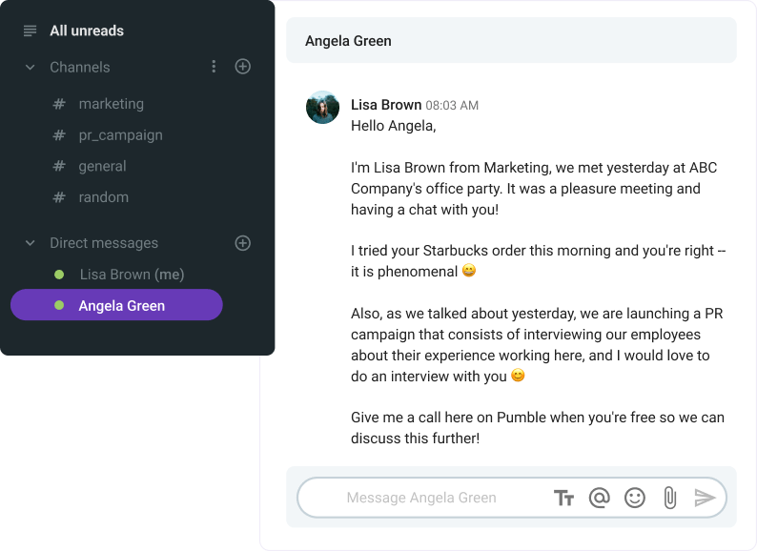
Task: Collapse the Direct messages section
Action: tap(31, 243)
